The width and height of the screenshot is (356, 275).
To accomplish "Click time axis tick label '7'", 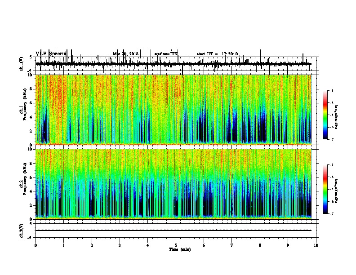I will click(x=232, y=245).
